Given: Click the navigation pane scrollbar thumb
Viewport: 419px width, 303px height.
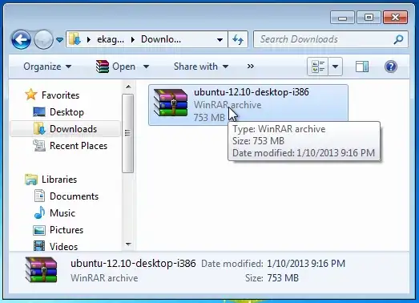Looking at the screenshot, I should 127,133.
